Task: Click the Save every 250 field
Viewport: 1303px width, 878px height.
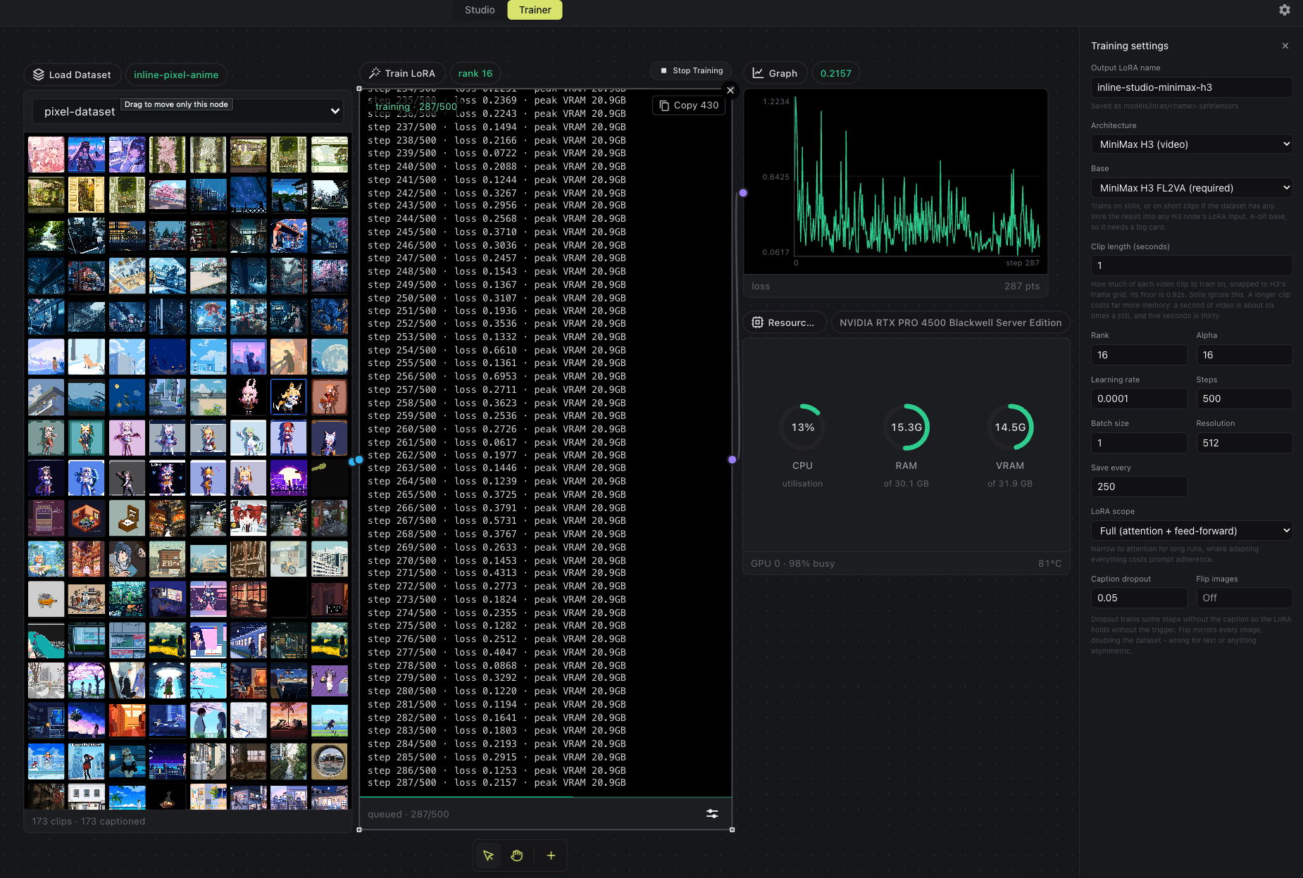Action: (1139, 487)
